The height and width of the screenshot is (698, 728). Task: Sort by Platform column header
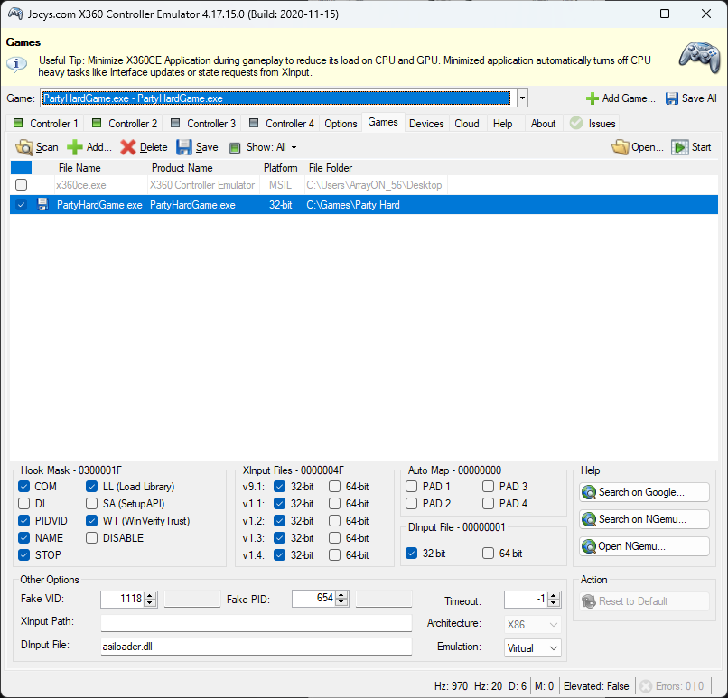[280, 168]
